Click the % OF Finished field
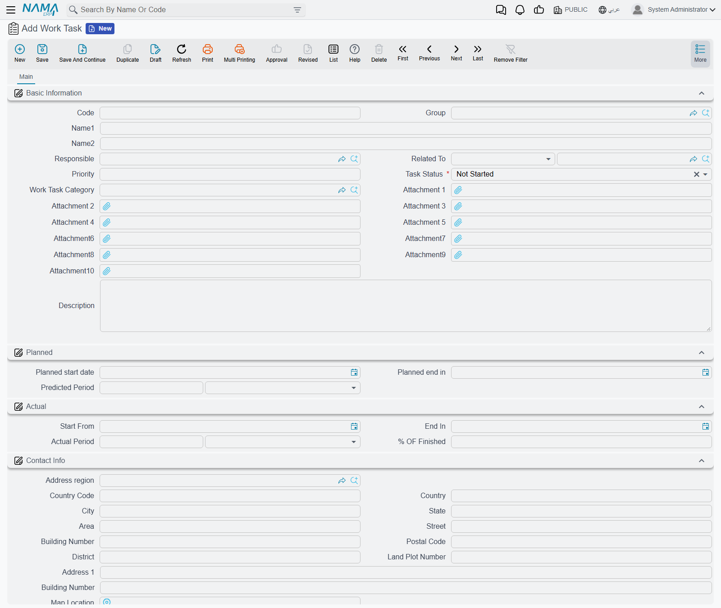Screen dimensions: 721x608 pos(581,442)
